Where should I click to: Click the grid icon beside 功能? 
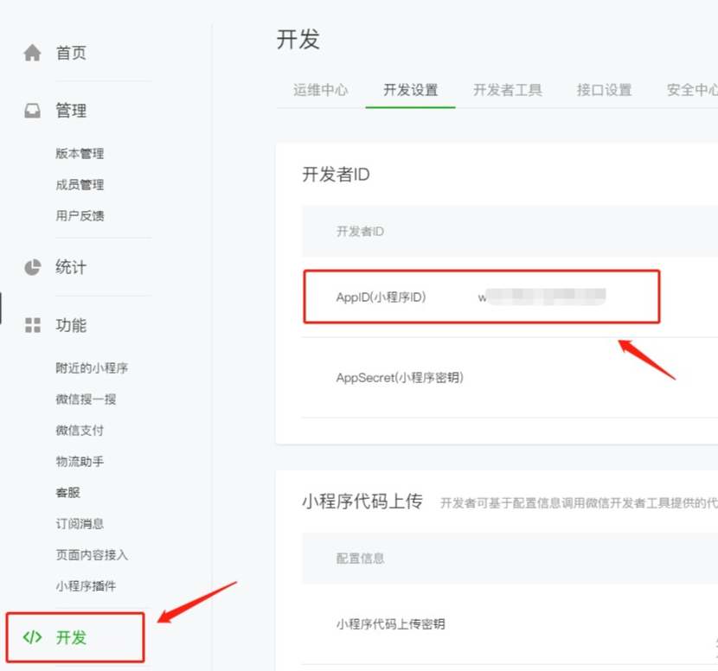pos(33,326)
